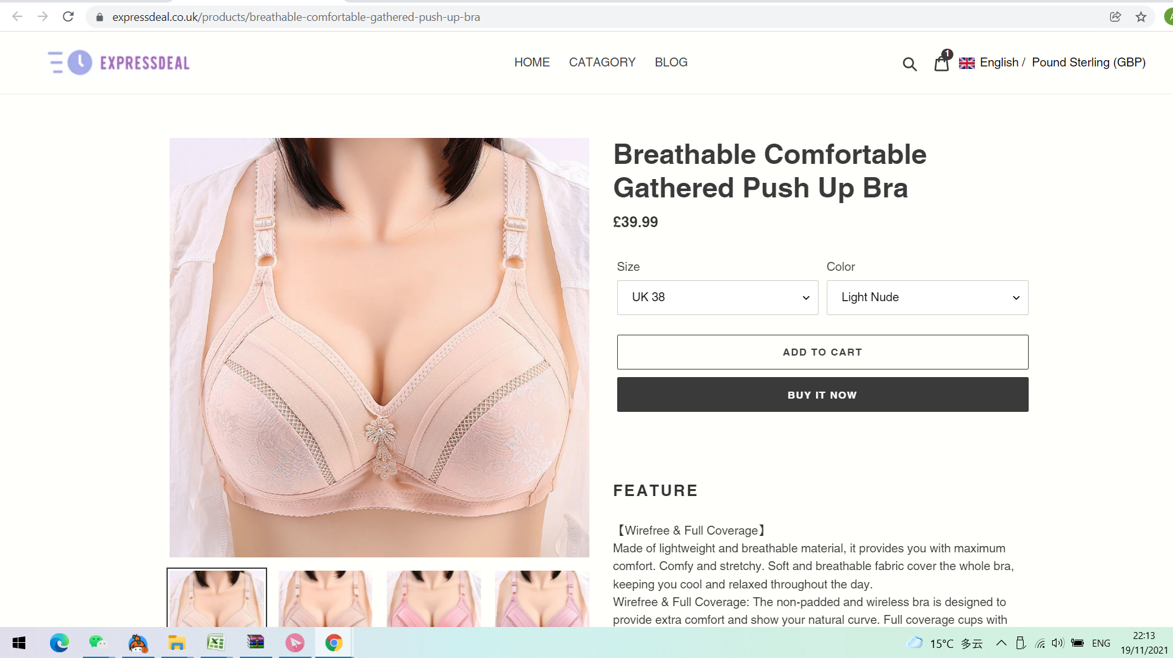Go to the HOME menu item
Viewport: 1173px width, 658px height.
point(532,63)
